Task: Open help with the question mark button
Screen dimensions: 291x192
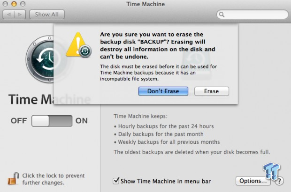Action: coord(279,181)
